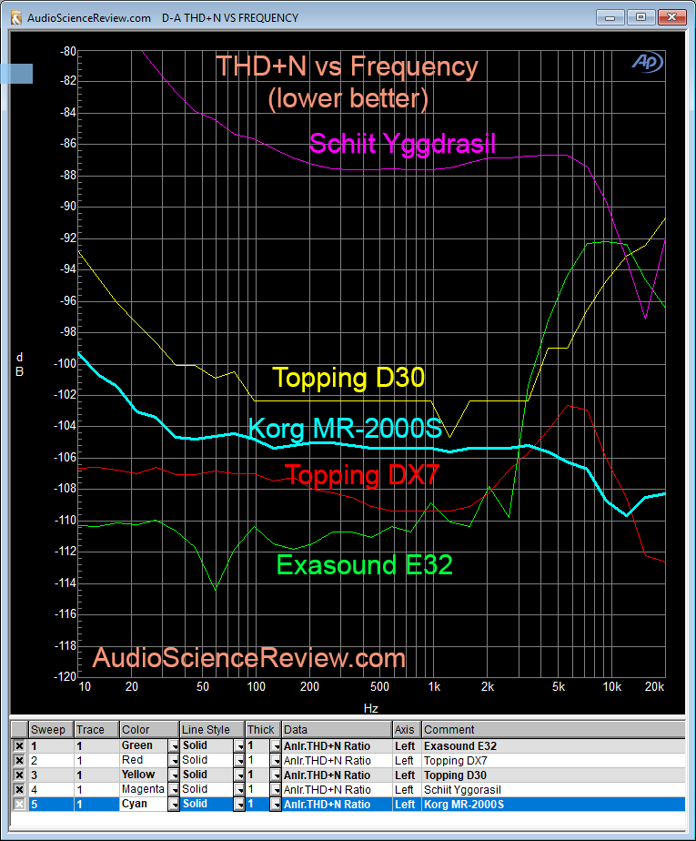The height and width of the screenshot is (841, 696).
Task: Click the Axis column header
Action: (407, 729)
